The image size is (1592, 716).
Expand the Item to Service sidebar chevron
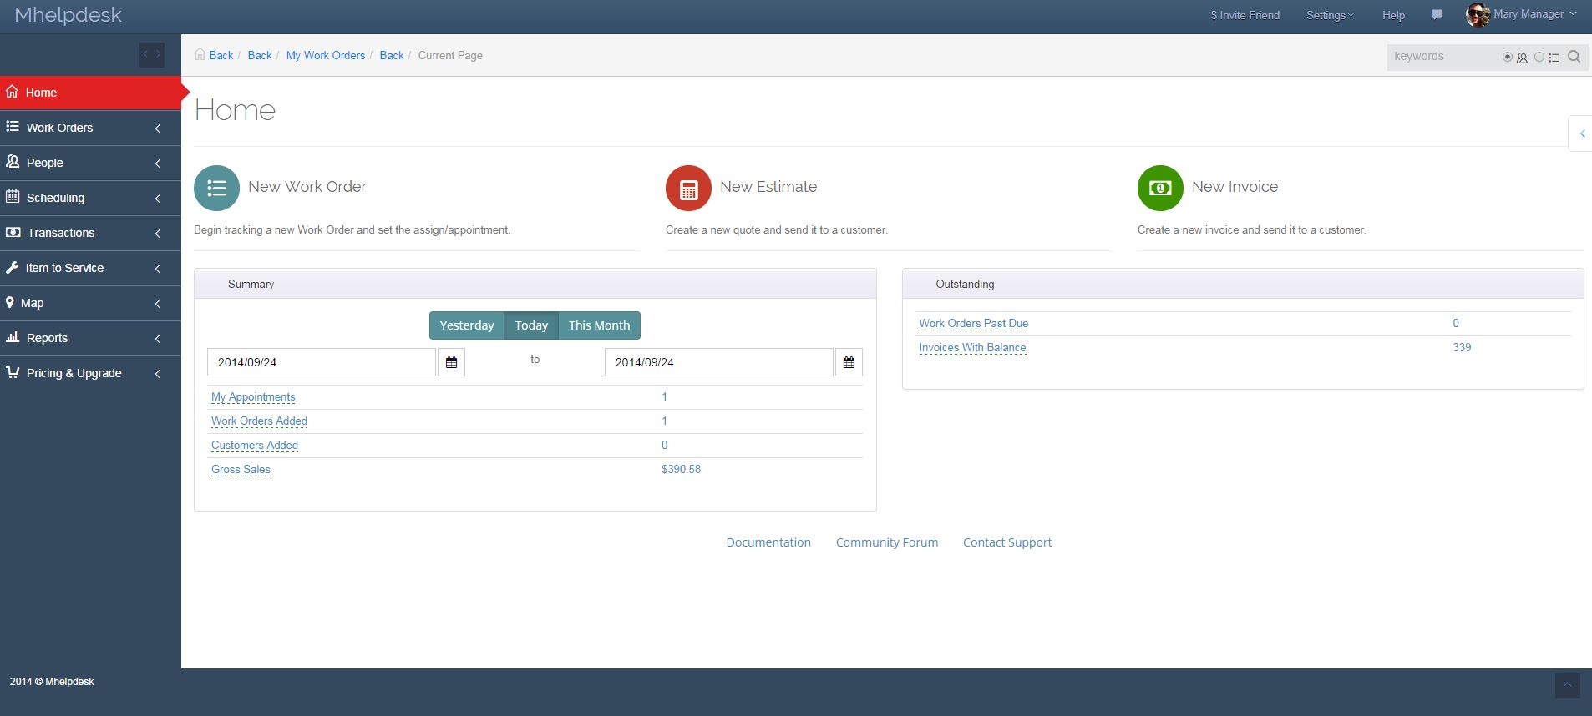158,268
